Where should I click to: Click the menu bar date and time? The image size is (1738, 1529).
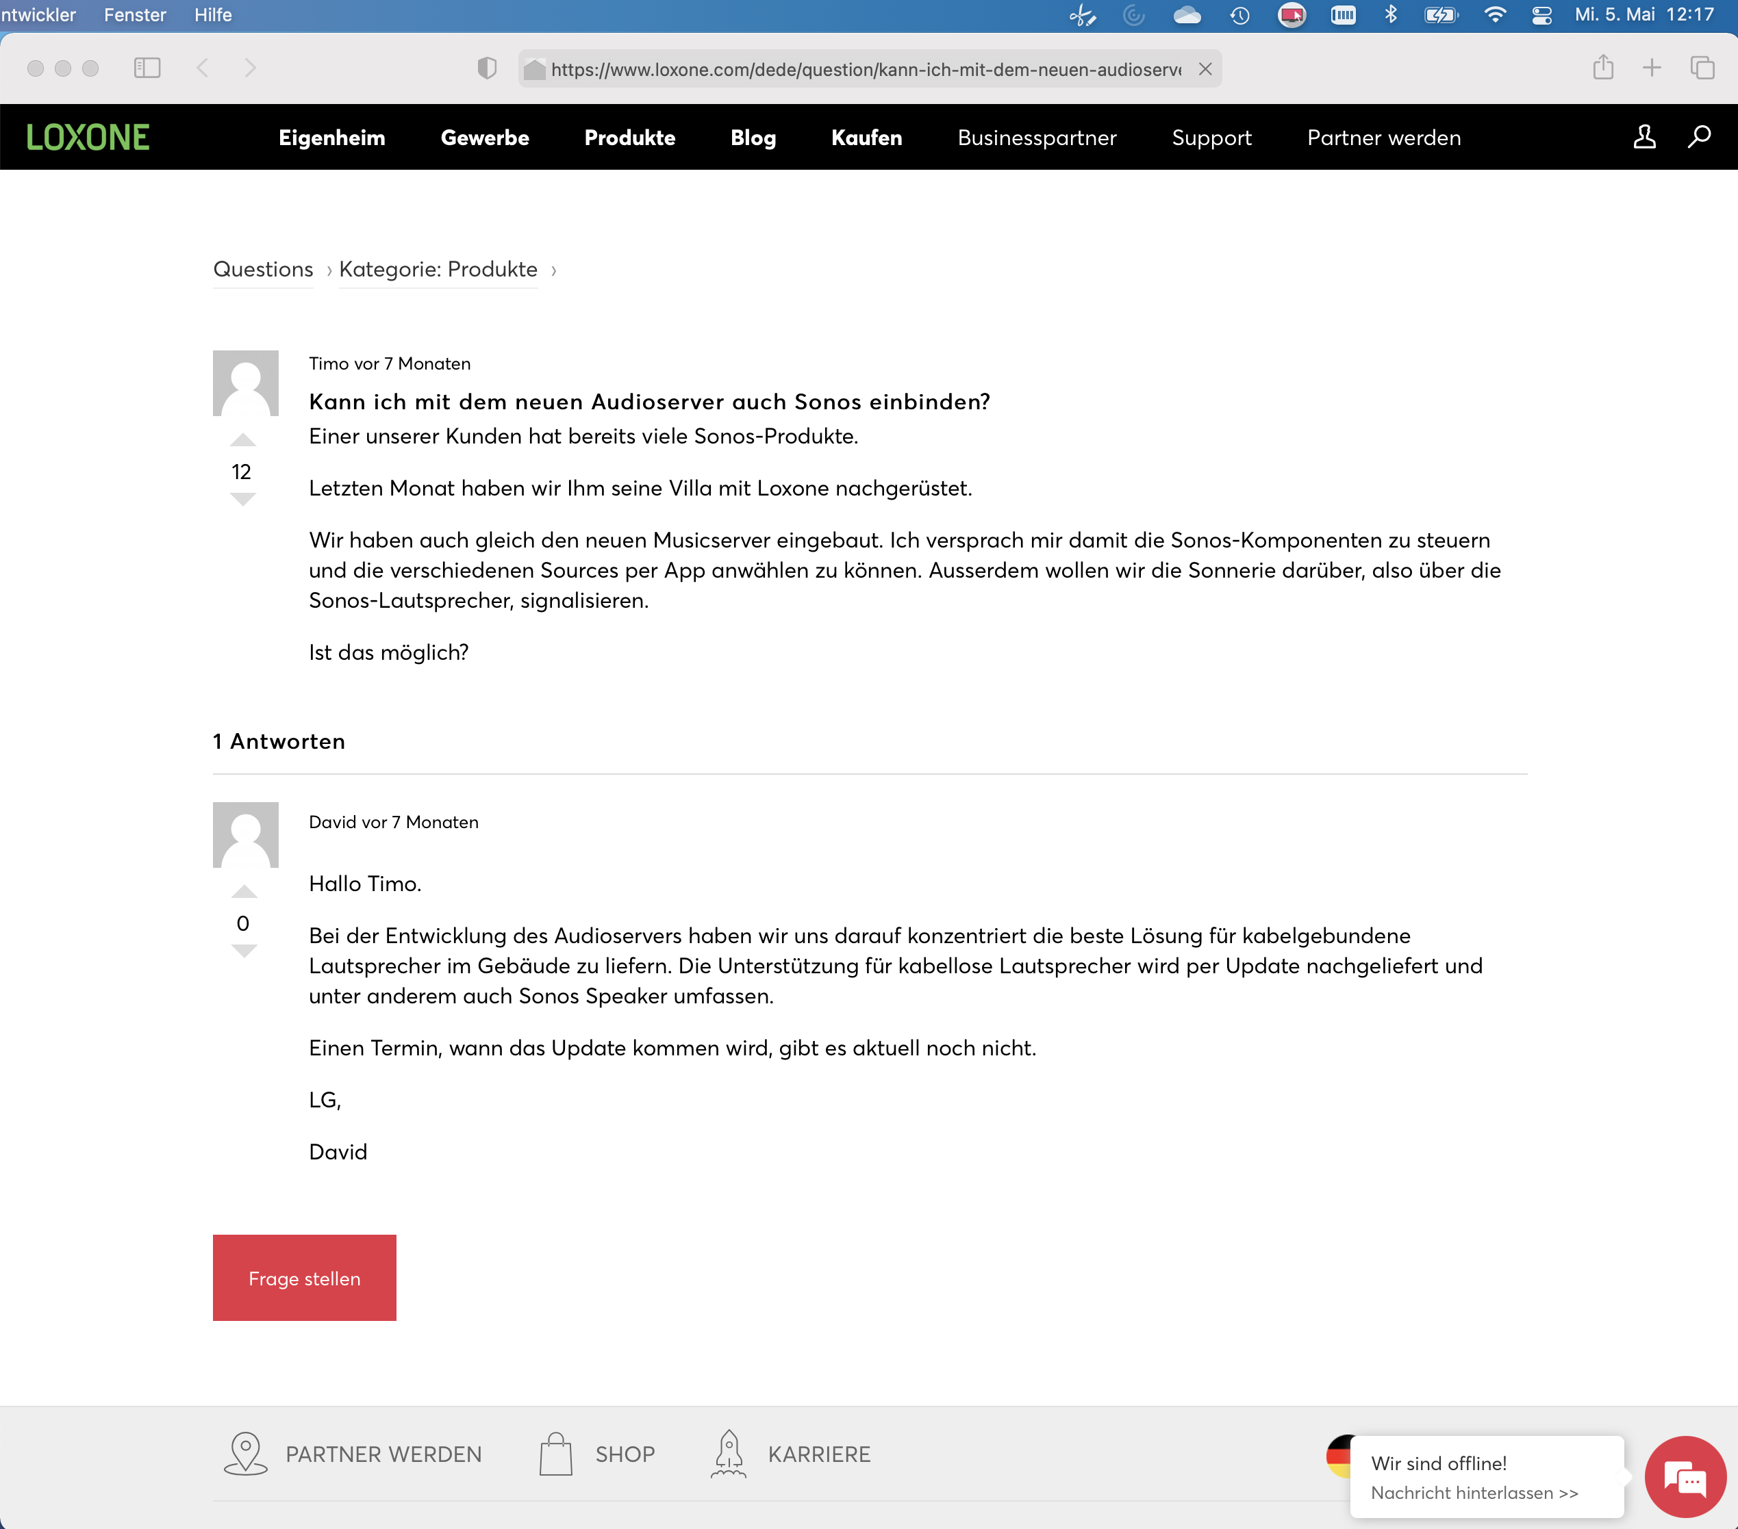point(1643,14)
